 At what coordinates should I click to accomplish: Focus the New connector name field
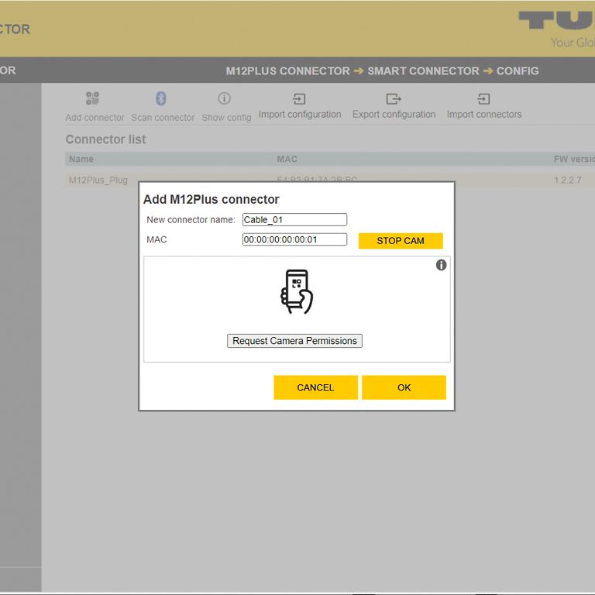pyautogui.click(x=294, y=220)
